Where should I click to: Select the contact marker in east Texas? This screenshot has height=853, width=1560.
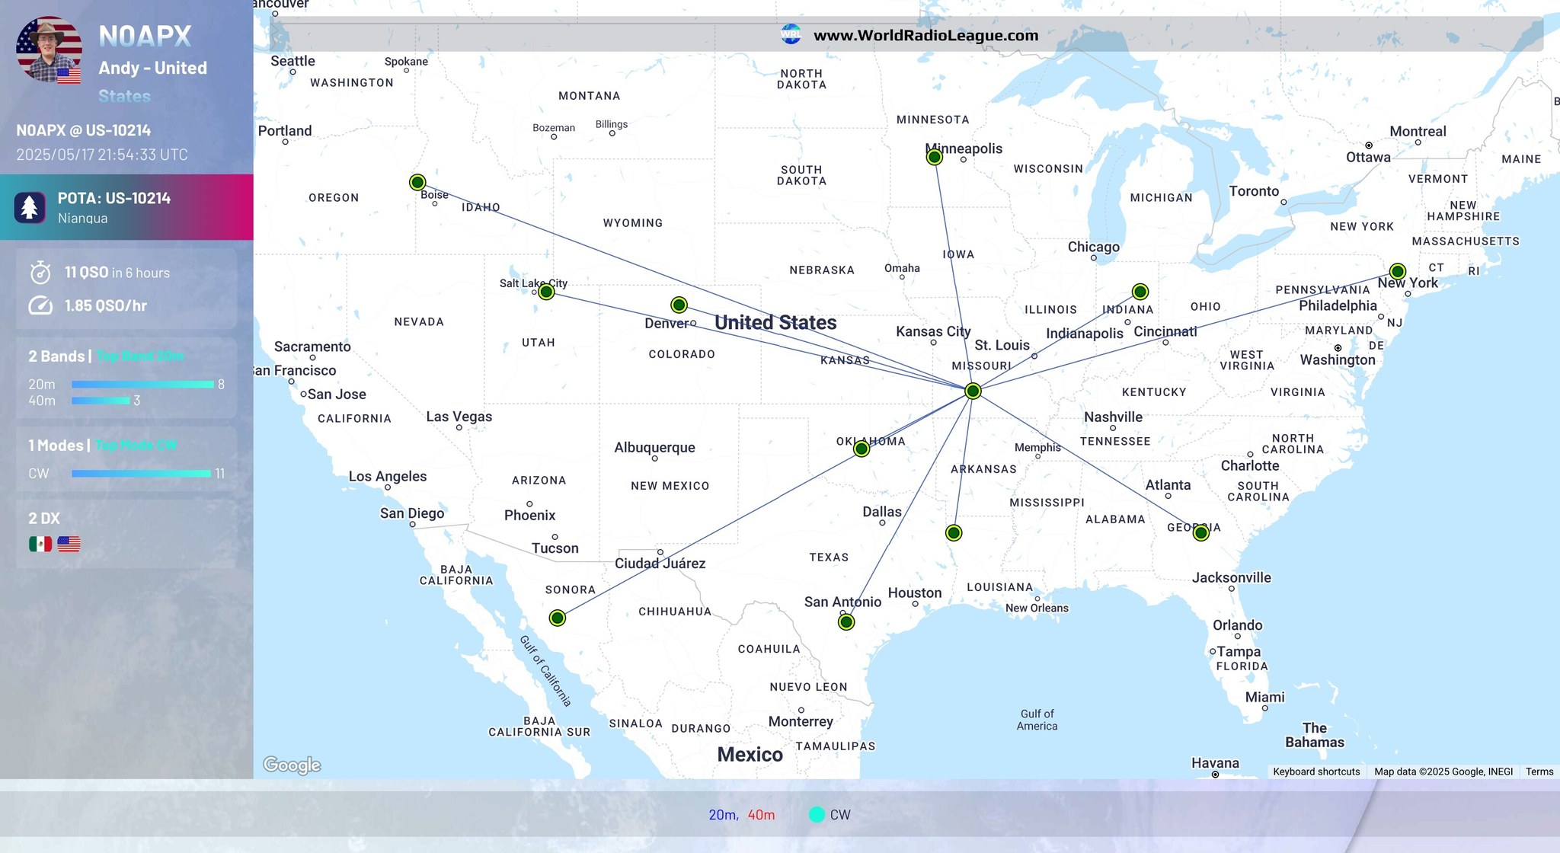point(954,532)
